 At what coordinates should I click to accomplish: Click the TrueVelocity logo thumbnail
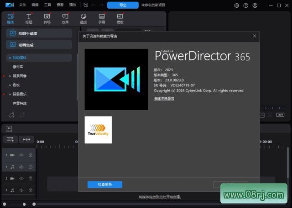(98, 130)
